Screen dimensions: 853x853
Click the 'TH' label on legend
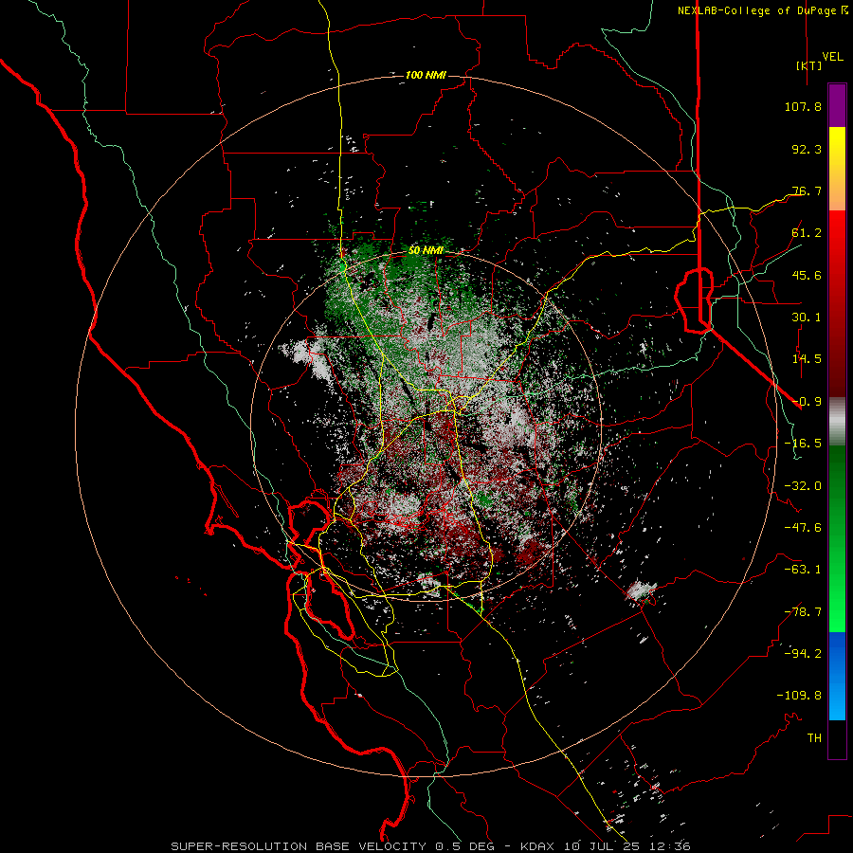coord(814,738)
